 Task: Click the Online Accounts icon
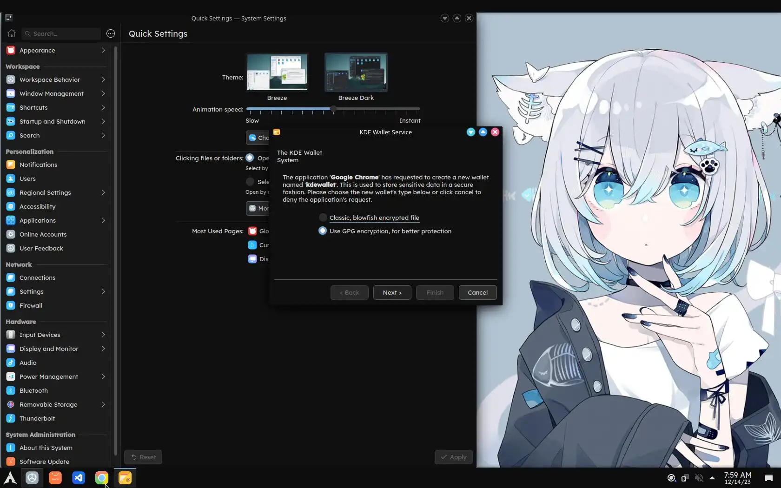tap(11, 234)
